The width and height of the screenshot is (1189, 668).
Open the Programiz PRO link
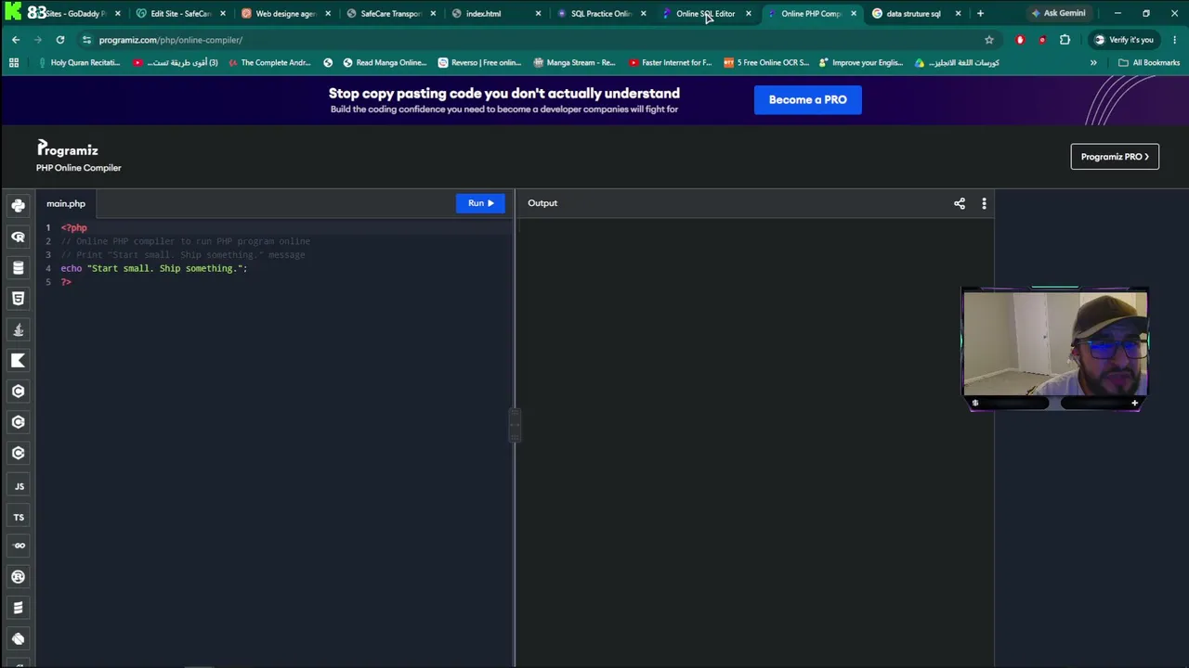coord(1115,157)
